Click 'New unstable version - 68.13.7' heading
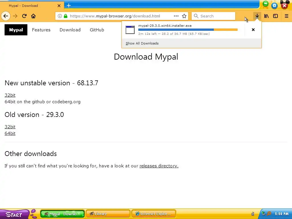Screen dimensions: 292x219 (x=51, y=83)
